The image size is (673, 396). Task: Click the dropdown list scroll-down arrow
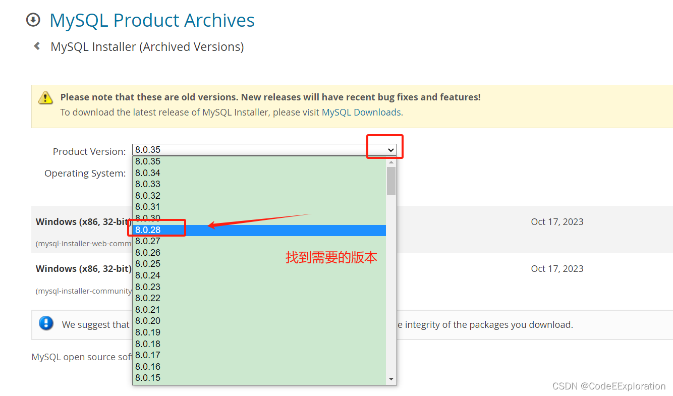[x=391, y=379]
